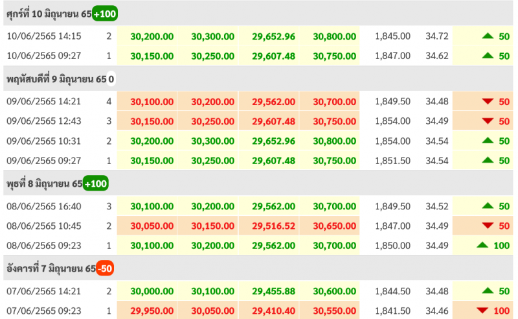Click the green +100 badge beside ศุกร์ที่ 10 มิถุนายน 65

pos(105,14)
